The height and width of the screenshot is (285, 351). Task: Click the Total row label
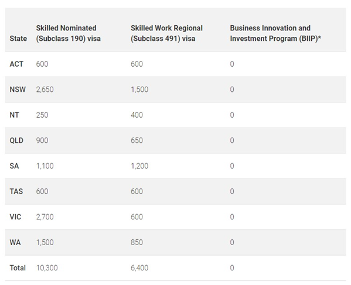pos(18,268)
